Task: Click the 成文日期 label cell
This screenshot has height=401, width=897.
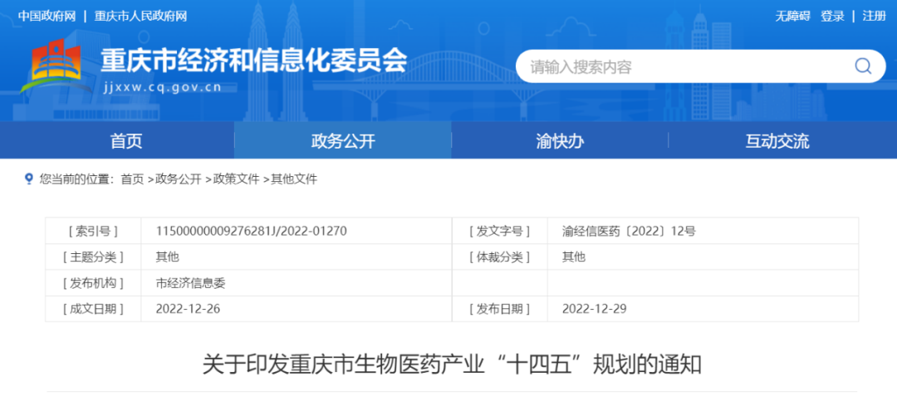Action: [x=93, y=309]
